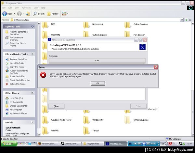Click OK in the Error dialog
The image size is (195, 153).
coord(98,83)
